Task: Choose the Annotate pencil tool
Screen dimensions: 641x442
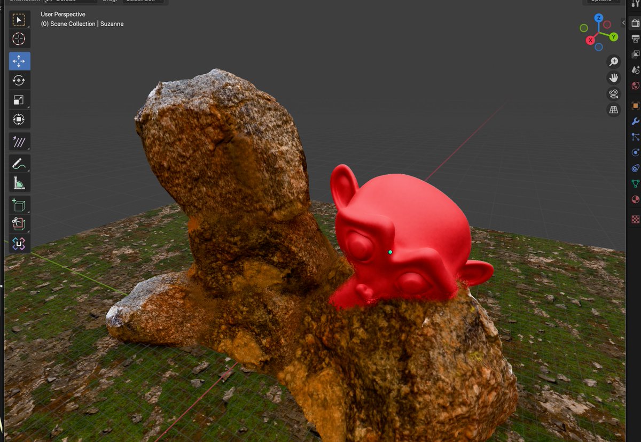Action: tap(19, 164)
